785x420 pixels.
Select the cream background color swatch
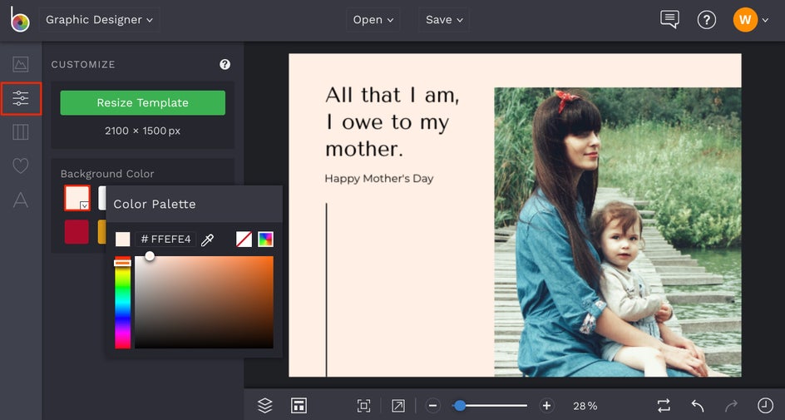coord(77,198)
